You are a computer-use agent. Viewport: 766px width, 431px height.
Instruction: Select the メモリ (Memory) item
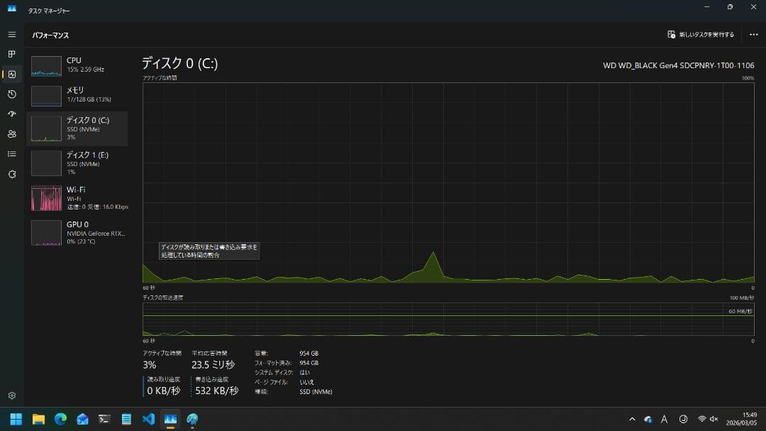click(77, 95)
